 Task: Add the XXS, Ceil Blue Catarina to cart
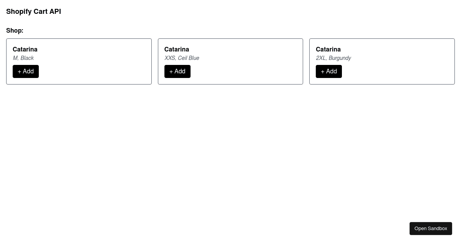(177, 71)
